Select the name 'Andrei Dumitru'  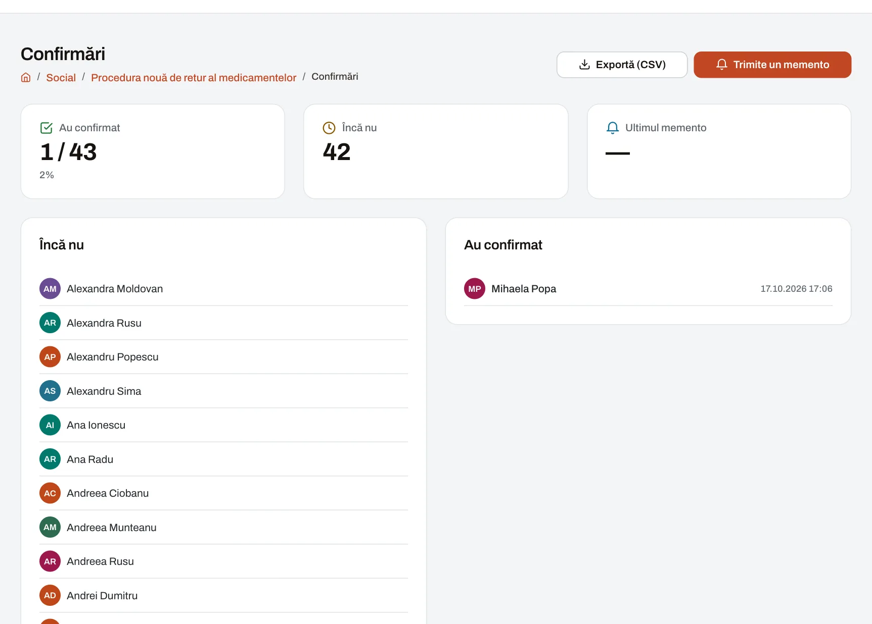[102, 596]
